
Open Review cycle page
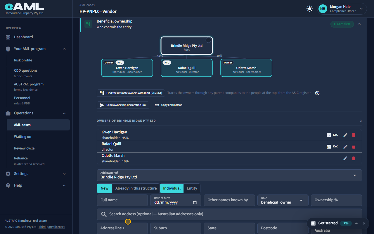24,148
